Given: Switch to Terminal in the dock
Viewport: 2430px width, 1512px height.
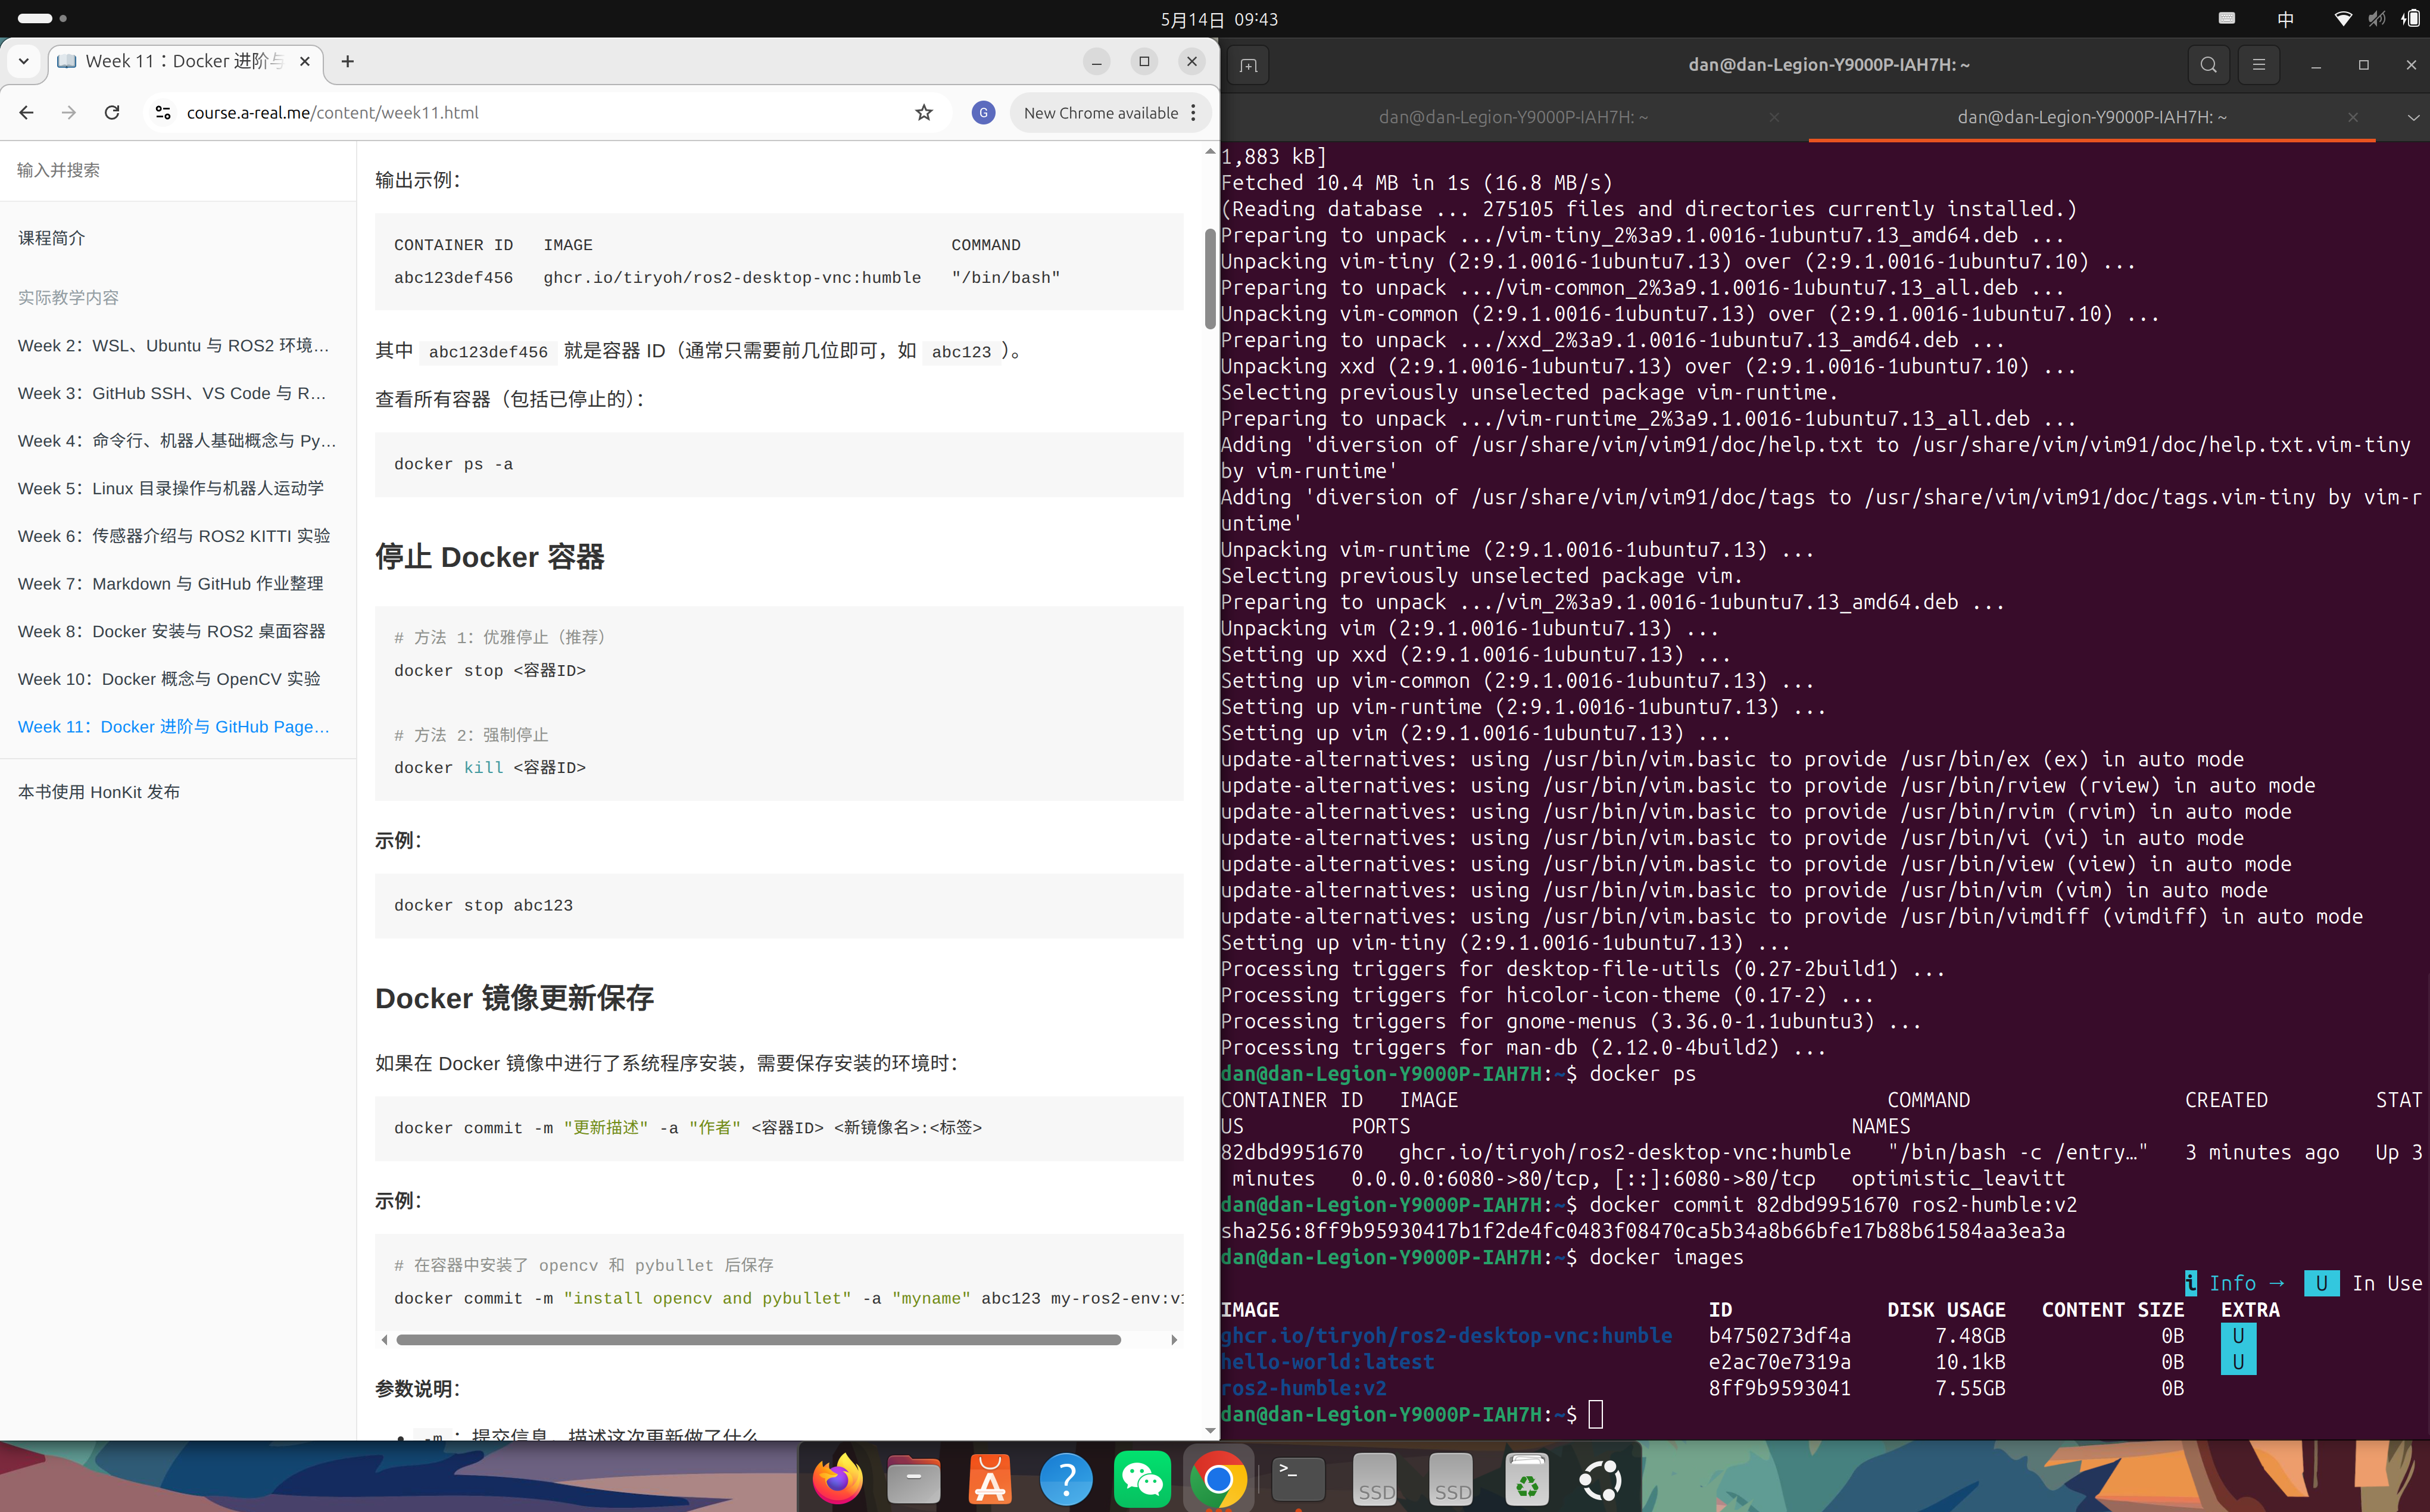Looking at the screenshot, I should pos(1297,1479).
